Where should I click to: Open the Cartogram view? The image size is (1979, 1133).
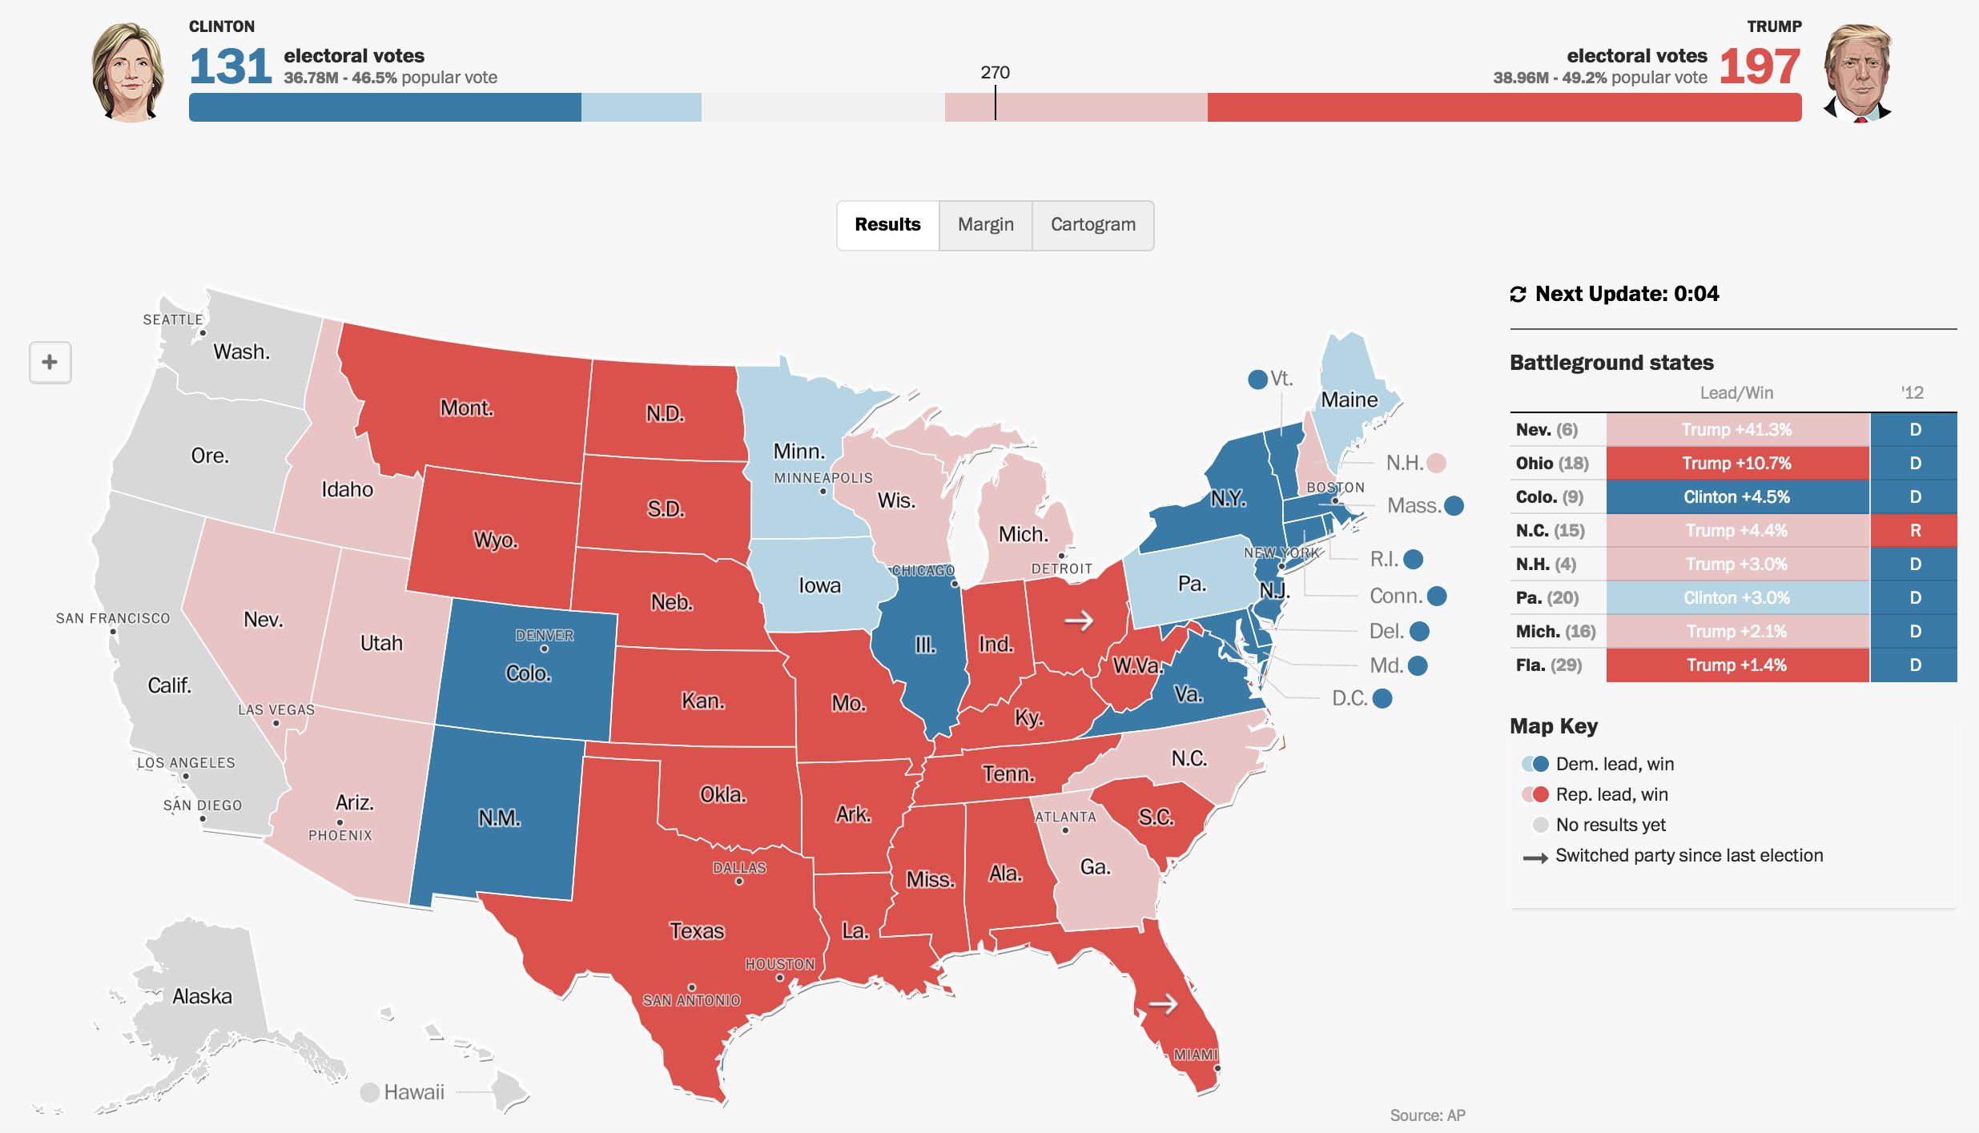[x=1094, y=223]
